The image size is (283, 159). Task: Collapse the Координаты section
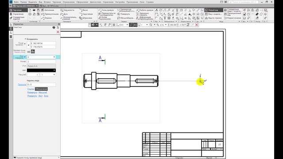tap(26, 39)
